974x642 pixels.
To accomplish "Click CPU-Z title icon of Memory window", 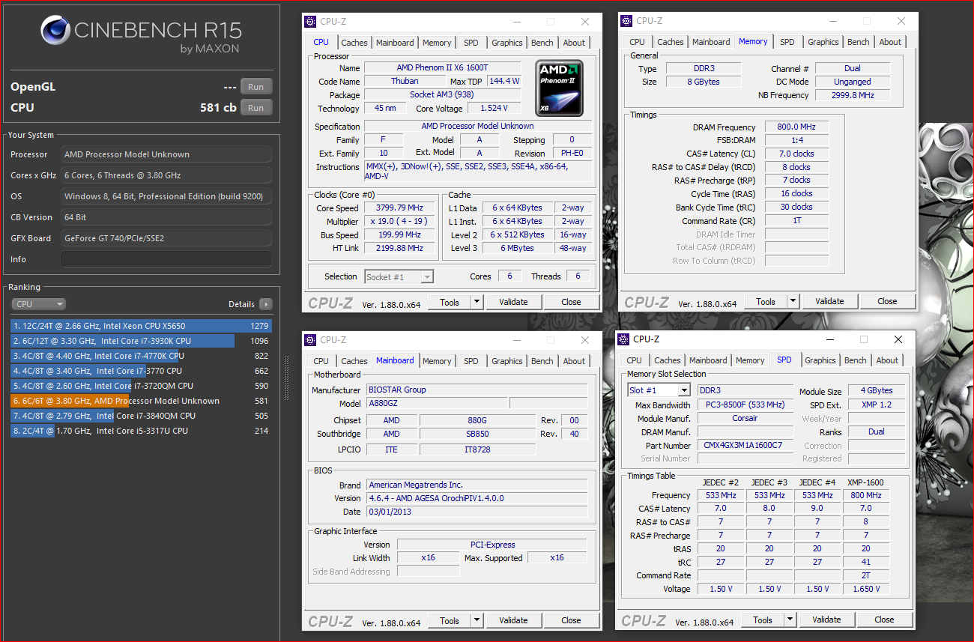I will [626, 21].
